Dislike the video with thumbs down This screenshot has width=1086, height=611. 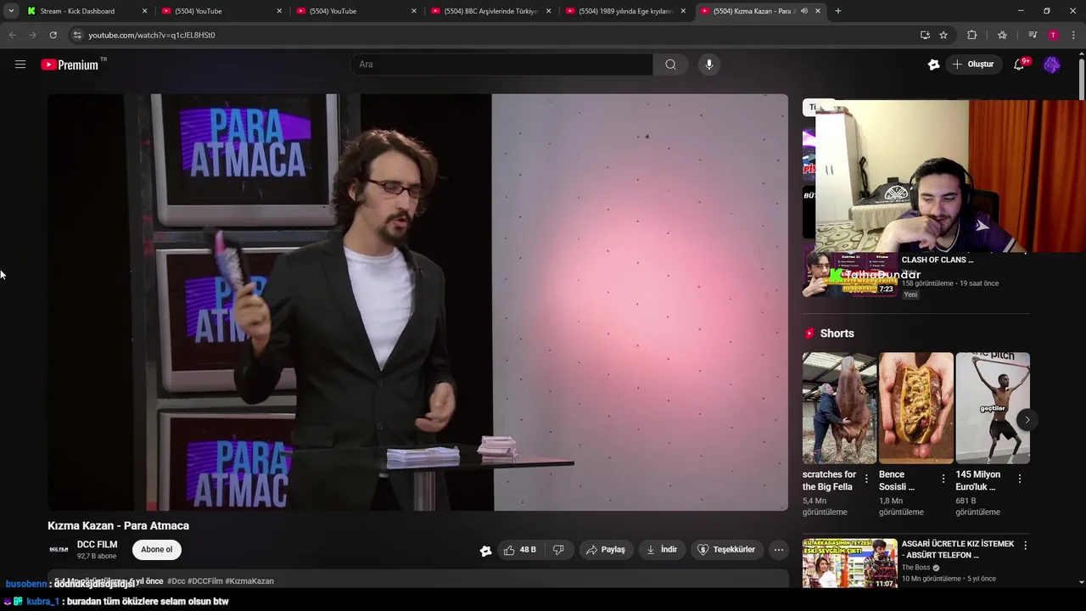click(558, 550)
